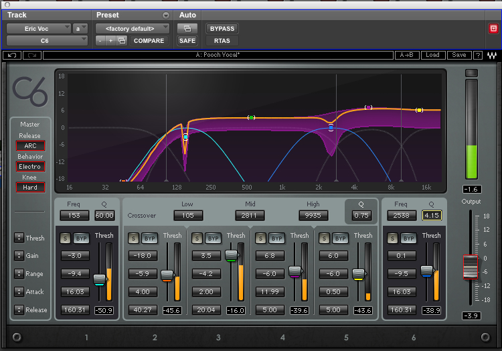Viewport: 502px width, 351px height.
Task: Click the Save preset button
Action: (459, 55)
